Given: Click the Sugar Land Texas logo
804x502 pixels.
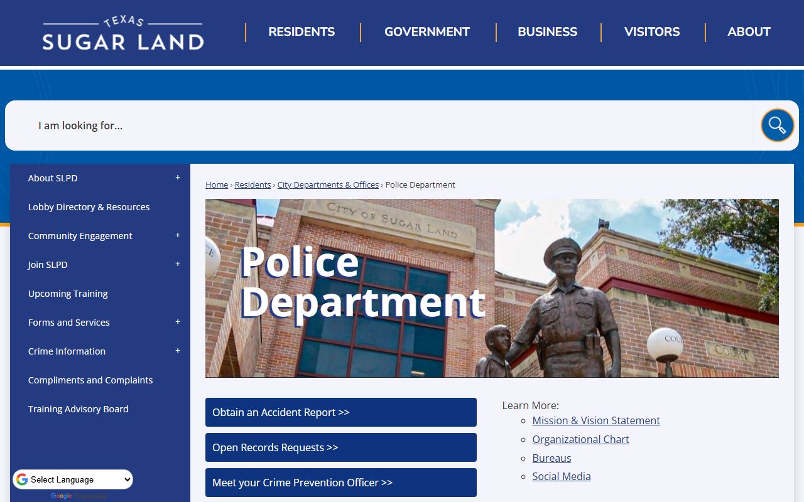Looking at the screenshot, I should pyautogui.click(x=123, y=33).
